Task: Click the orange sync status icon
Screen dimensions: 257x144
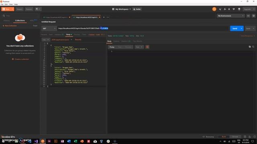Action: pyautogui.click(x=214, y=9)
